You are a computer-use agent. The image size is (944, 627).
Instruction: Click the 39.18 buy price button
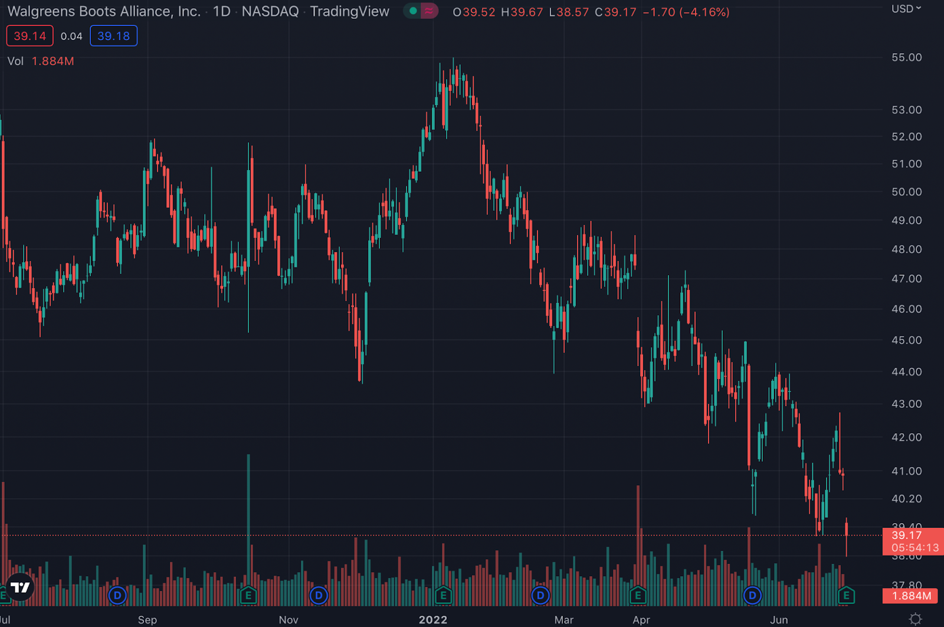coord(113,36)
